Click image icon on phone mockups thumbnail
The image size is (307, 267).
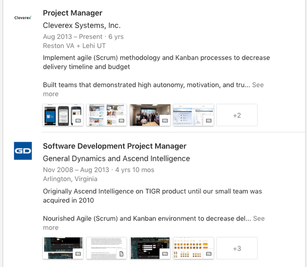tap(78, 121)
